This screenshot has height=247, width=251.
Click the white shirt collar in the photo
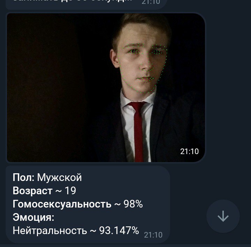[138, 98]
